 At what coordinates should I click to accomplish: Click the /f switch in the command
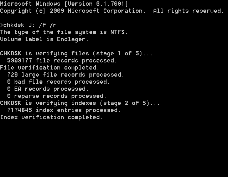coord(42,25)
